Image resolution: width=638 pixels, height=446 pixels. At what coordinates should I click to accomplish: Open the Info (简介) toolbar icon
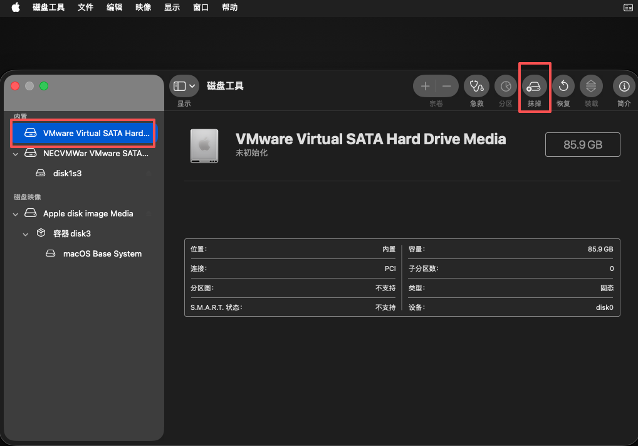coord(624,87)
